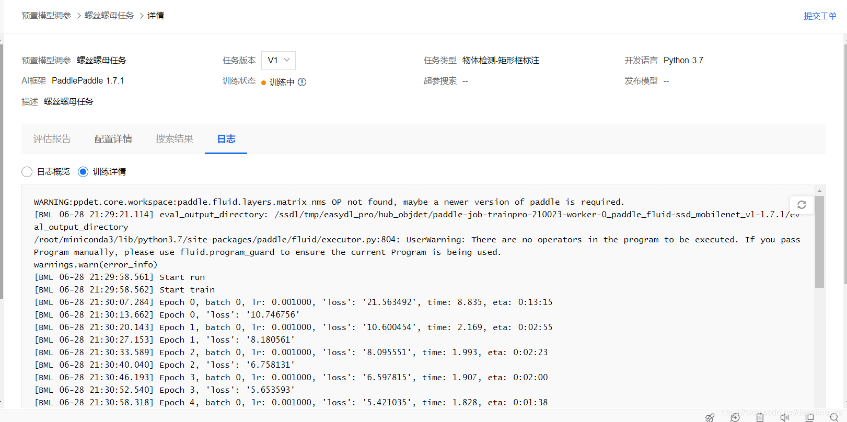
Task: Click the speaker icon in bottom toolbar
Action: point(784,417)
